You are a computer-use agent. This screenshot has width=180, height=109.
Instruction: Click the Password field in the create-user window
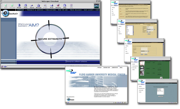(x=144, y=50)
